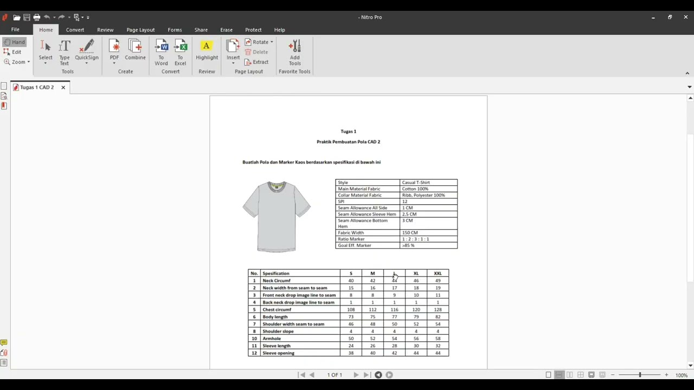Go to previous view with dark arrow
This screenshot has height=390, width=694.
click(378, 375)
